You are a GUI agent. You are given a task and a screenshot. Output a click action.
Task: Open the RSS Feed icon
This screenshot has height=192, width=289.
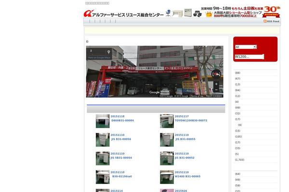tap(265, 21)
